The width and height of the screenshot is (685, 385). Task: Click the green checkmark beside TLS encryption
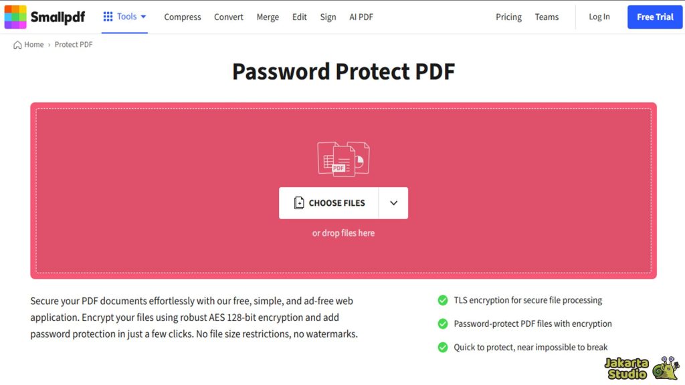pyautogui.click(x=442, y=300)
